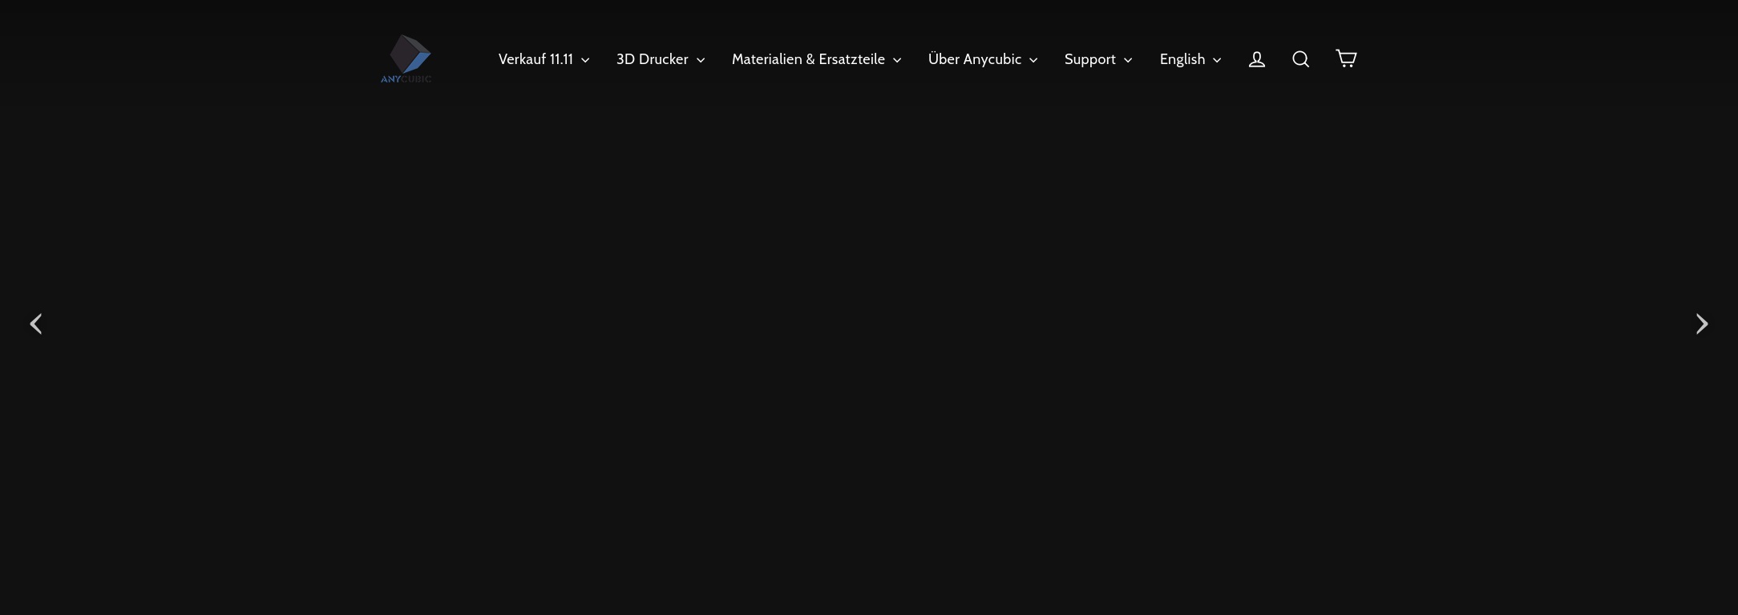Open the 3D Drucker menu
The height and width of the screenshot is (615, 1738).
click(x=652, y=59)
